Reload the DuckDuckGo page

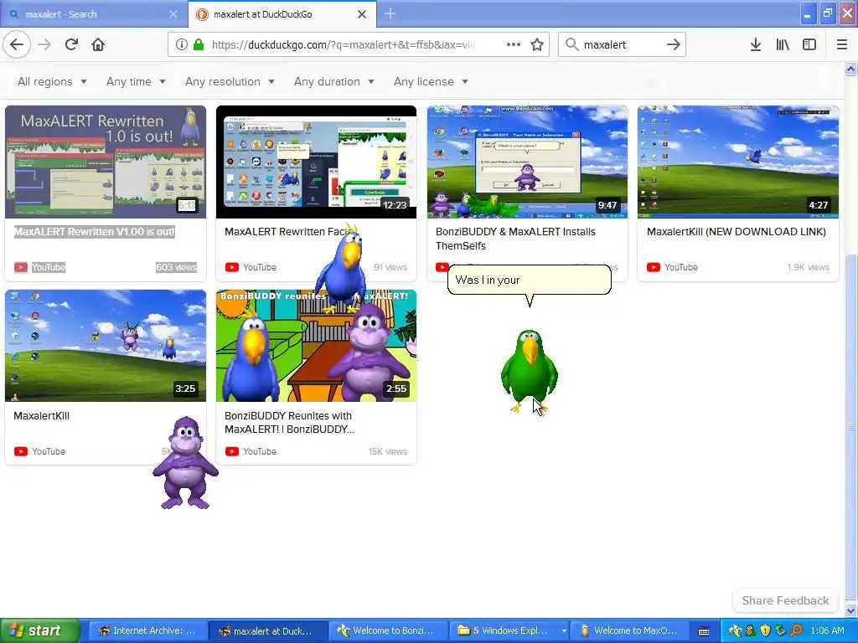point(71,45)
